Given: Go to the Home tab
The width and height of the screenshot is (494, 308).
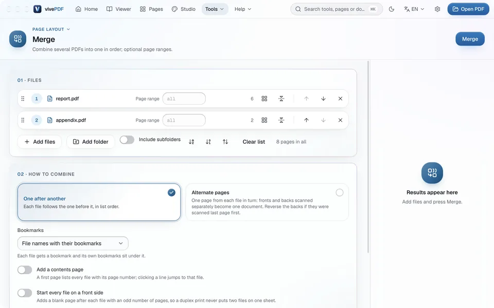Looking at the screenshot, I should tap(86, 9).
